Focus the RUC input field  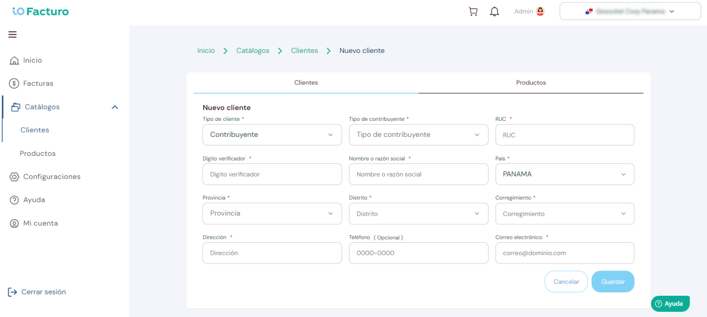tap(565, 135)
